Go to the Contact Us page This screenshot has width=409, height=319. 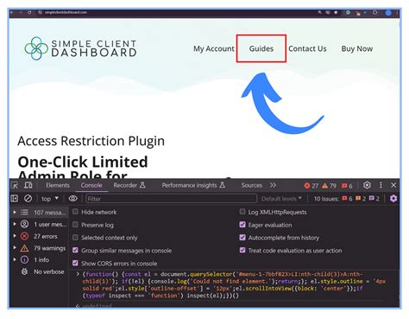pos(307,48)
